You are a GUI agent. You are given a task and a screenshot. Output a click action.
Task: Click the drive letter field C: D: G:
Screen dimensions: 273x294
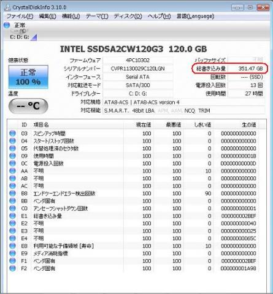[137, 94]
